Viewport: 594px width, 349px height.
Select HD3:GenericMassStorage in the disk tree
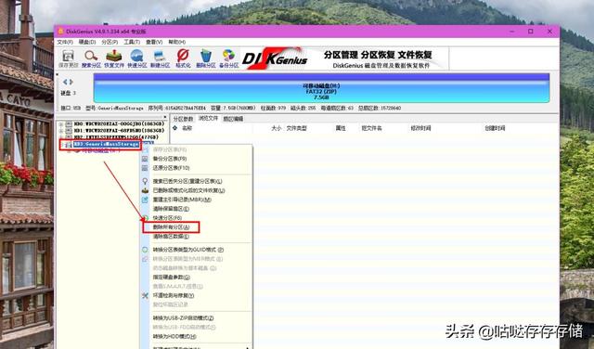pyautogui.click(x=106, y=145)
